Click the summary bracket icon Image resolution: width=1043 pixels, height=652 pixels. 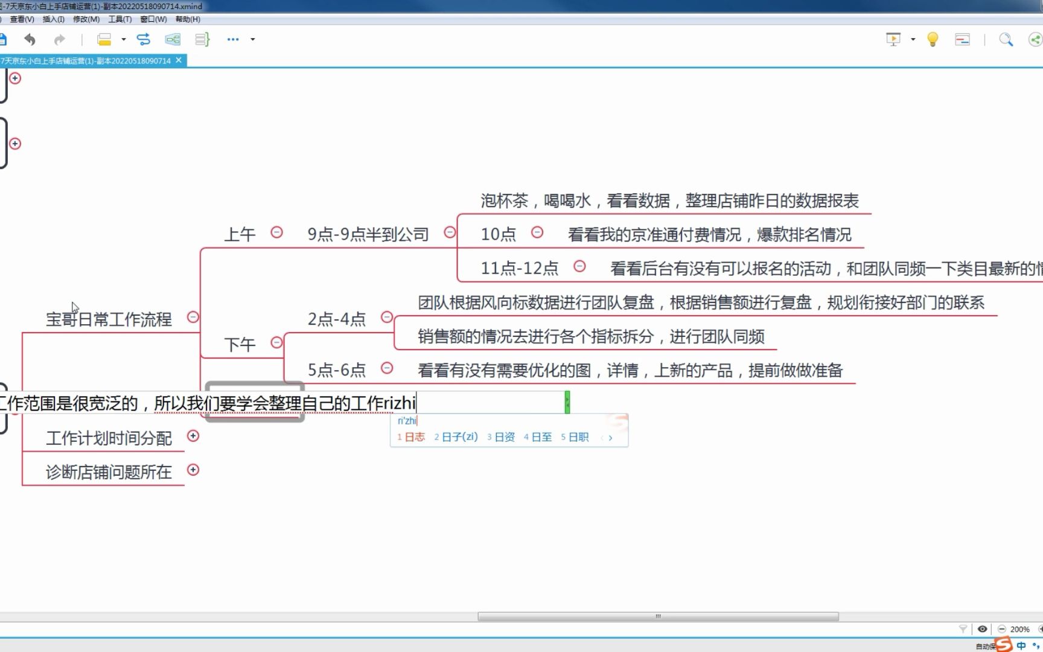[x=202, y=40]
